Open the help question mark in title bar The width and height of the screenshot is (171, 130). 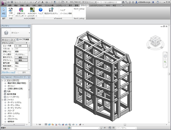click(158, 2)
